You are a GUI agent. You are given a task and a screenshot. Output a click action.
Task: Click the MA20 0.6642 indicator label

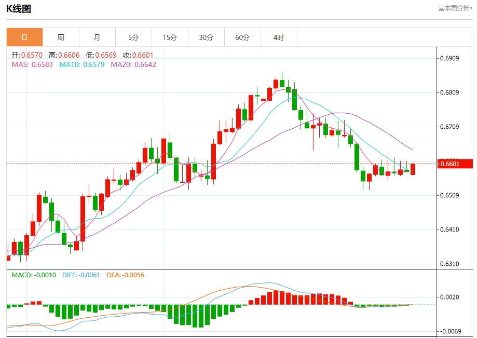tap(133, 64)
